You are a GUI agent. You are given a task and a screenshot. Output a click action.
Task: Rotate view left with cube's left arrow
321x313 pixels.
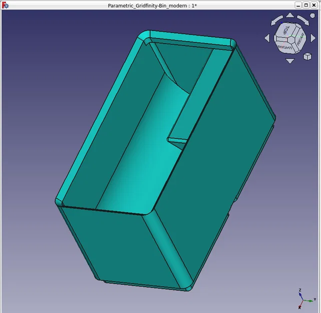(x=267, y=38)
